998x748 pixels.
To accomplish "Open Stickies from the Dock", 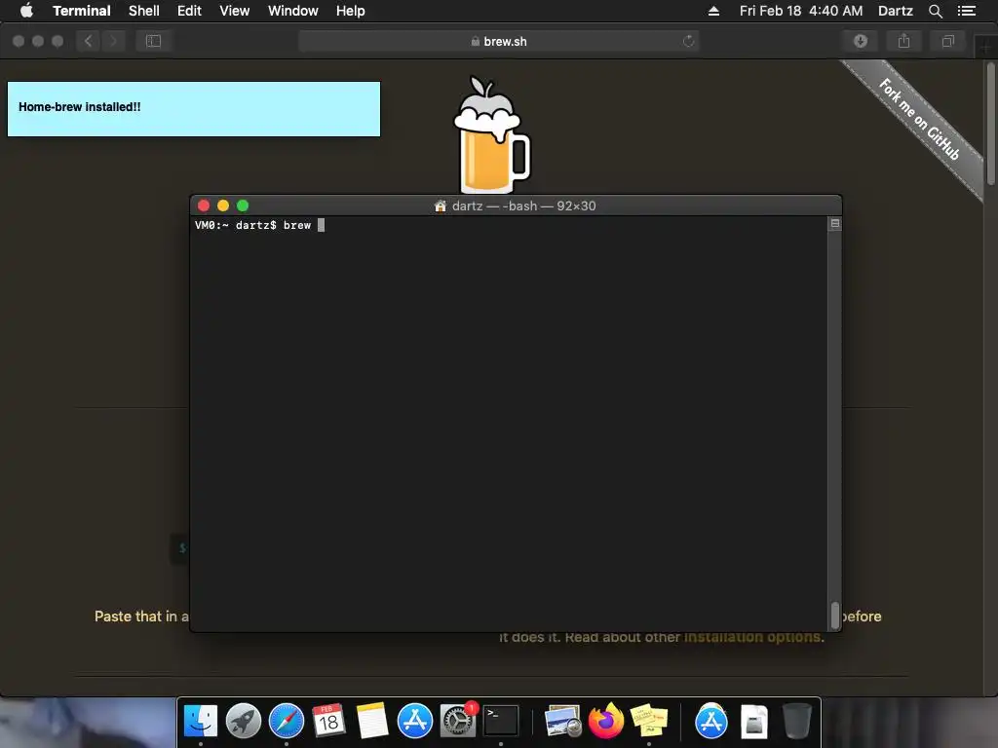I will click(648, 722).
